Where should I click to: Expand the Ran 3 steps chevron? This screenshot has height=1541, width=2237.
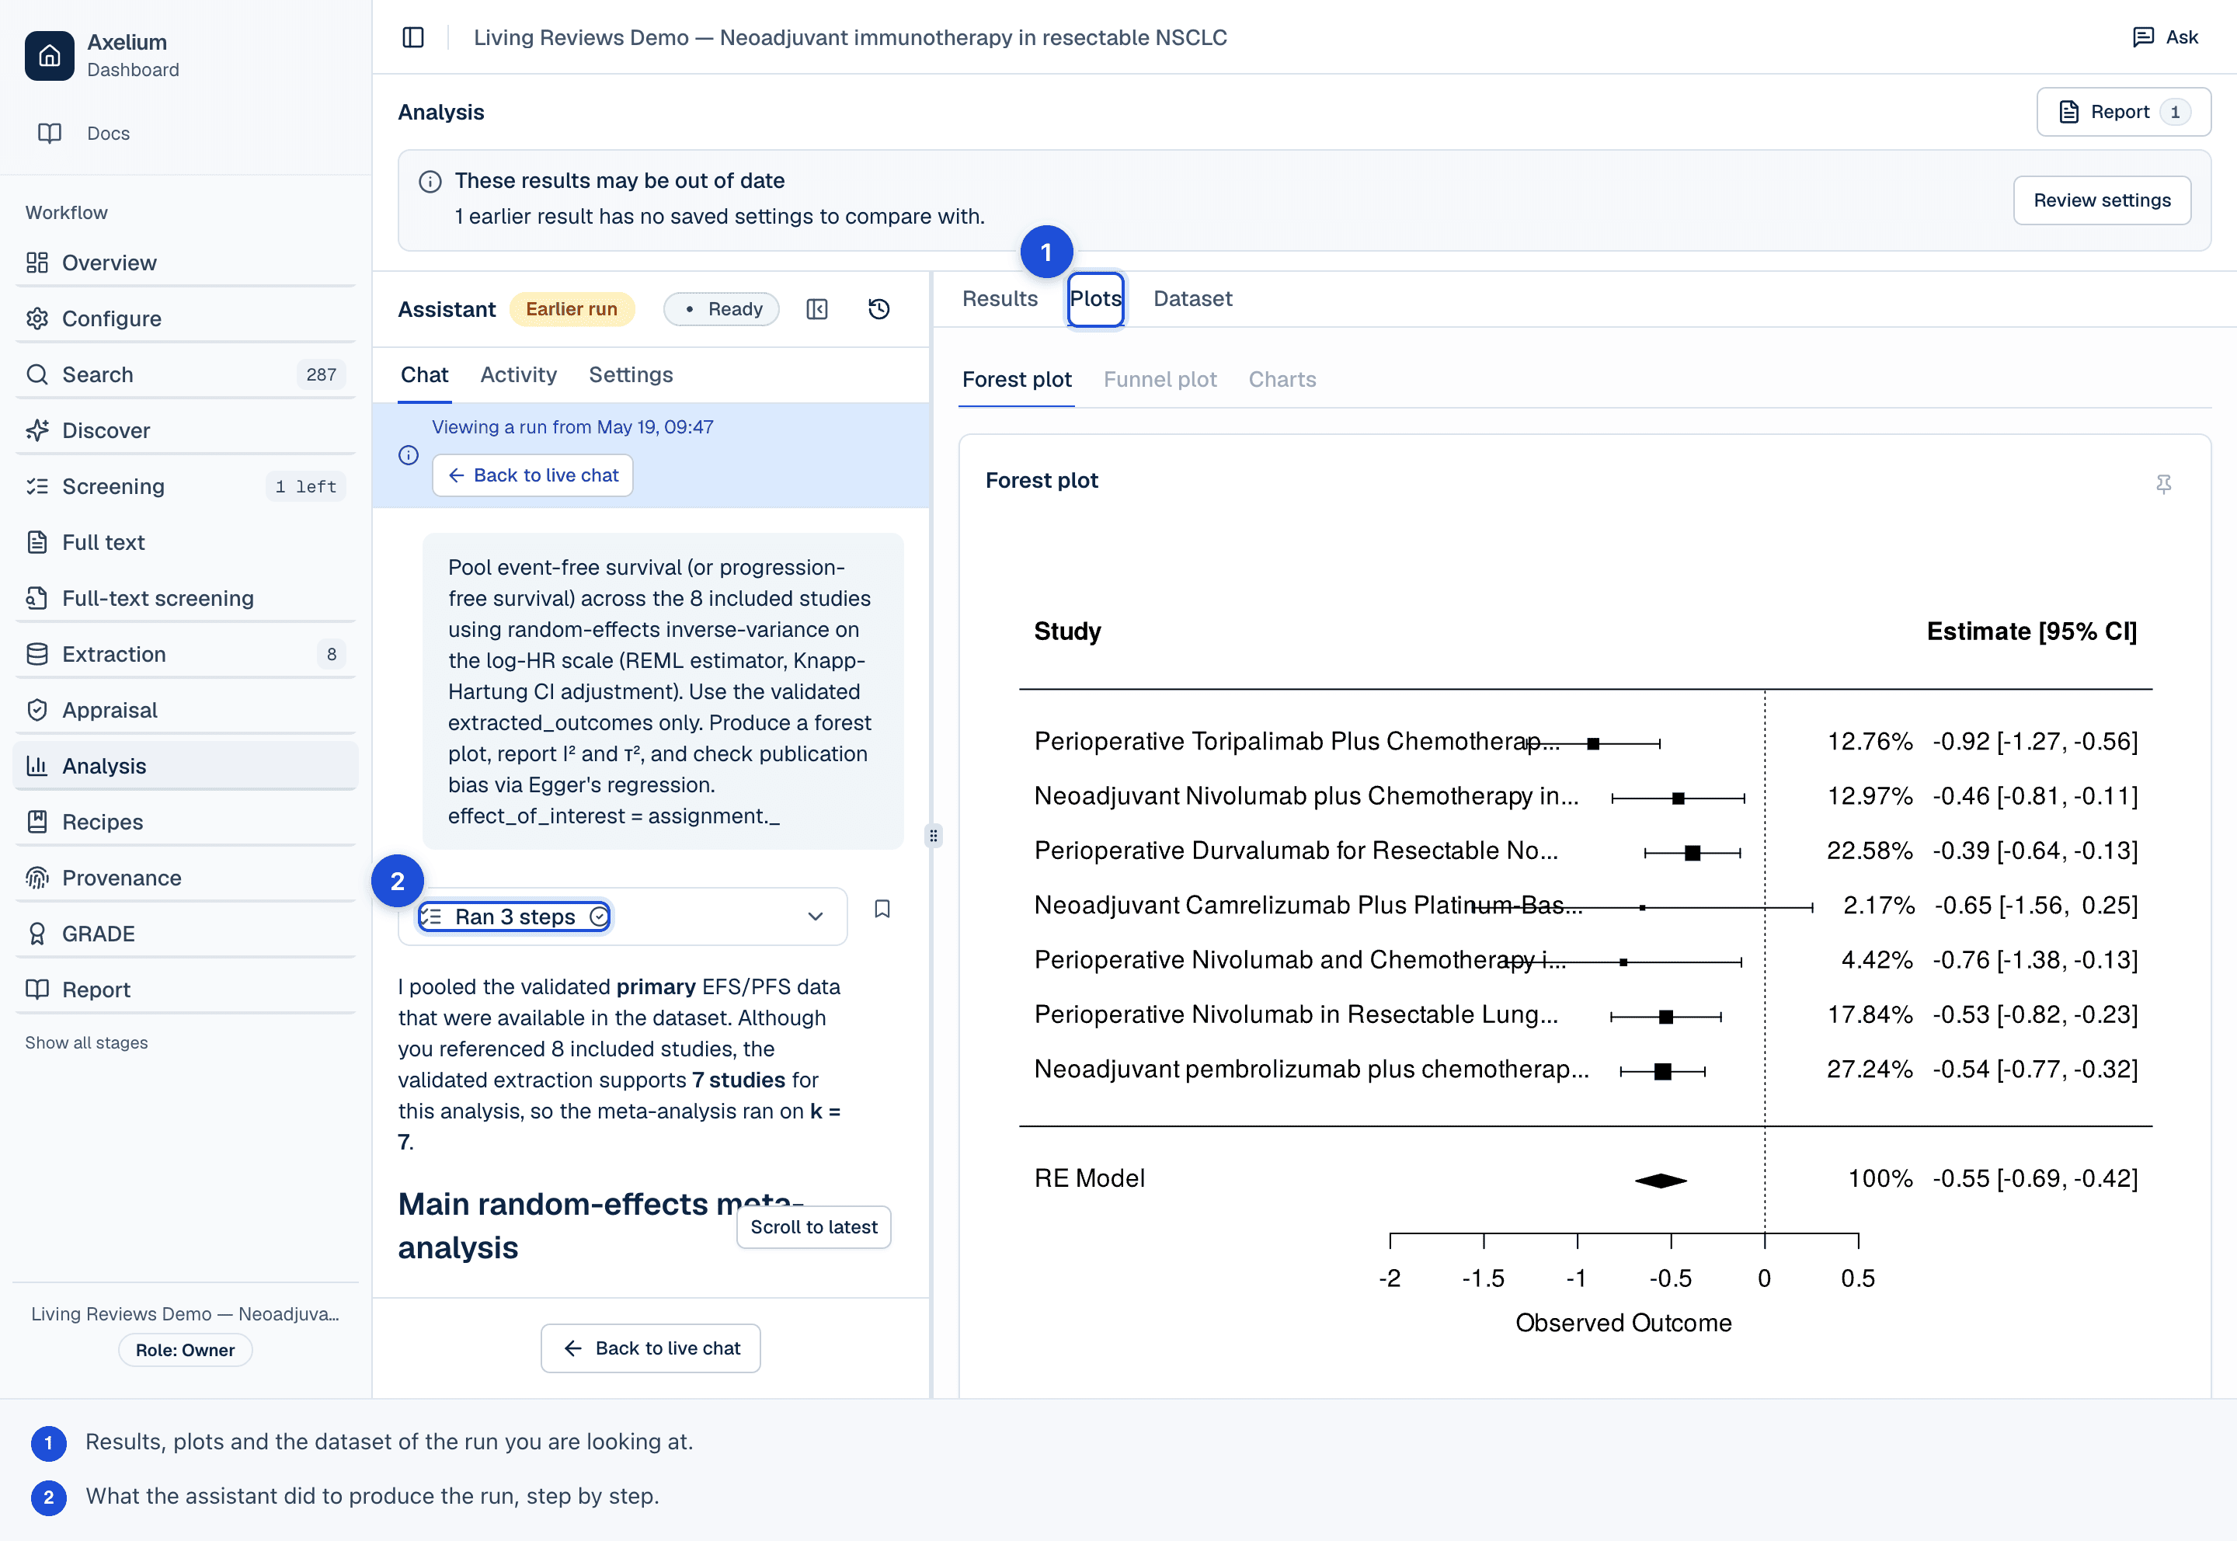click(815, 917)
